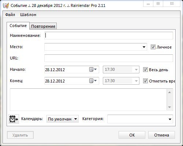Confirm the event with OK button

pos(132,135)
